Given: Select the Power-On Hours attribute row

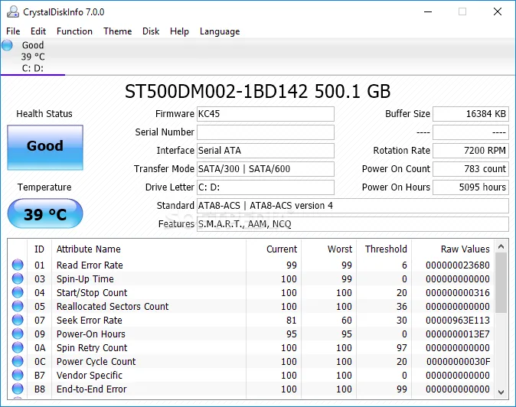Looking at the screenshot, I should tap(251, 334).
